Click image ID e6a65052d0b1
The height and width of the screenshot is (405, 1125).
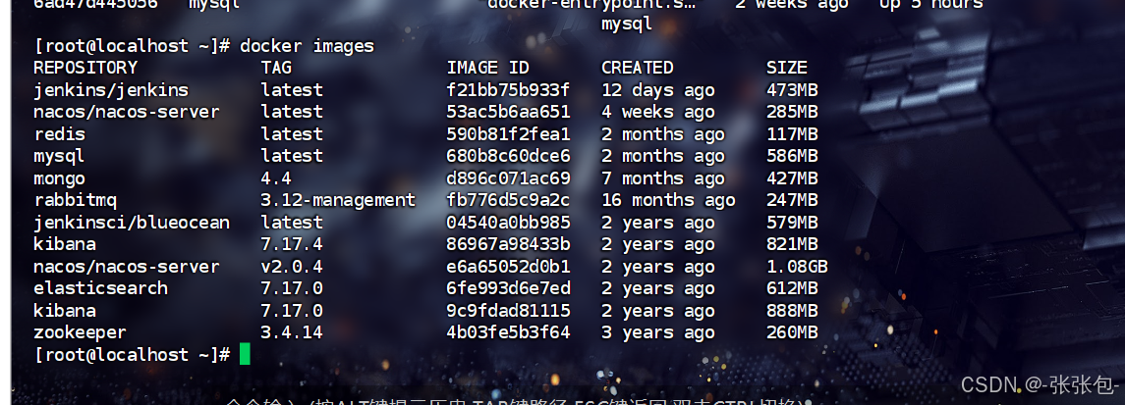(x=508, y=267)
